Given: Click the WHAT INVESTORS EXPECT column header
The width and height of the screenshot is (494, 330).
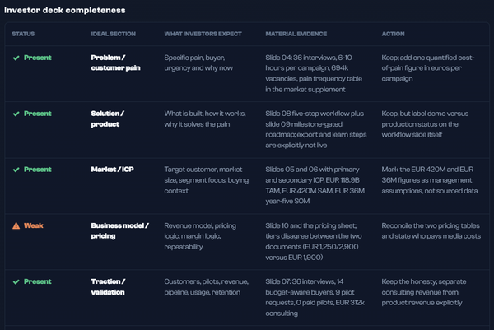Looking at the screenshot, I should click(203, 34).
